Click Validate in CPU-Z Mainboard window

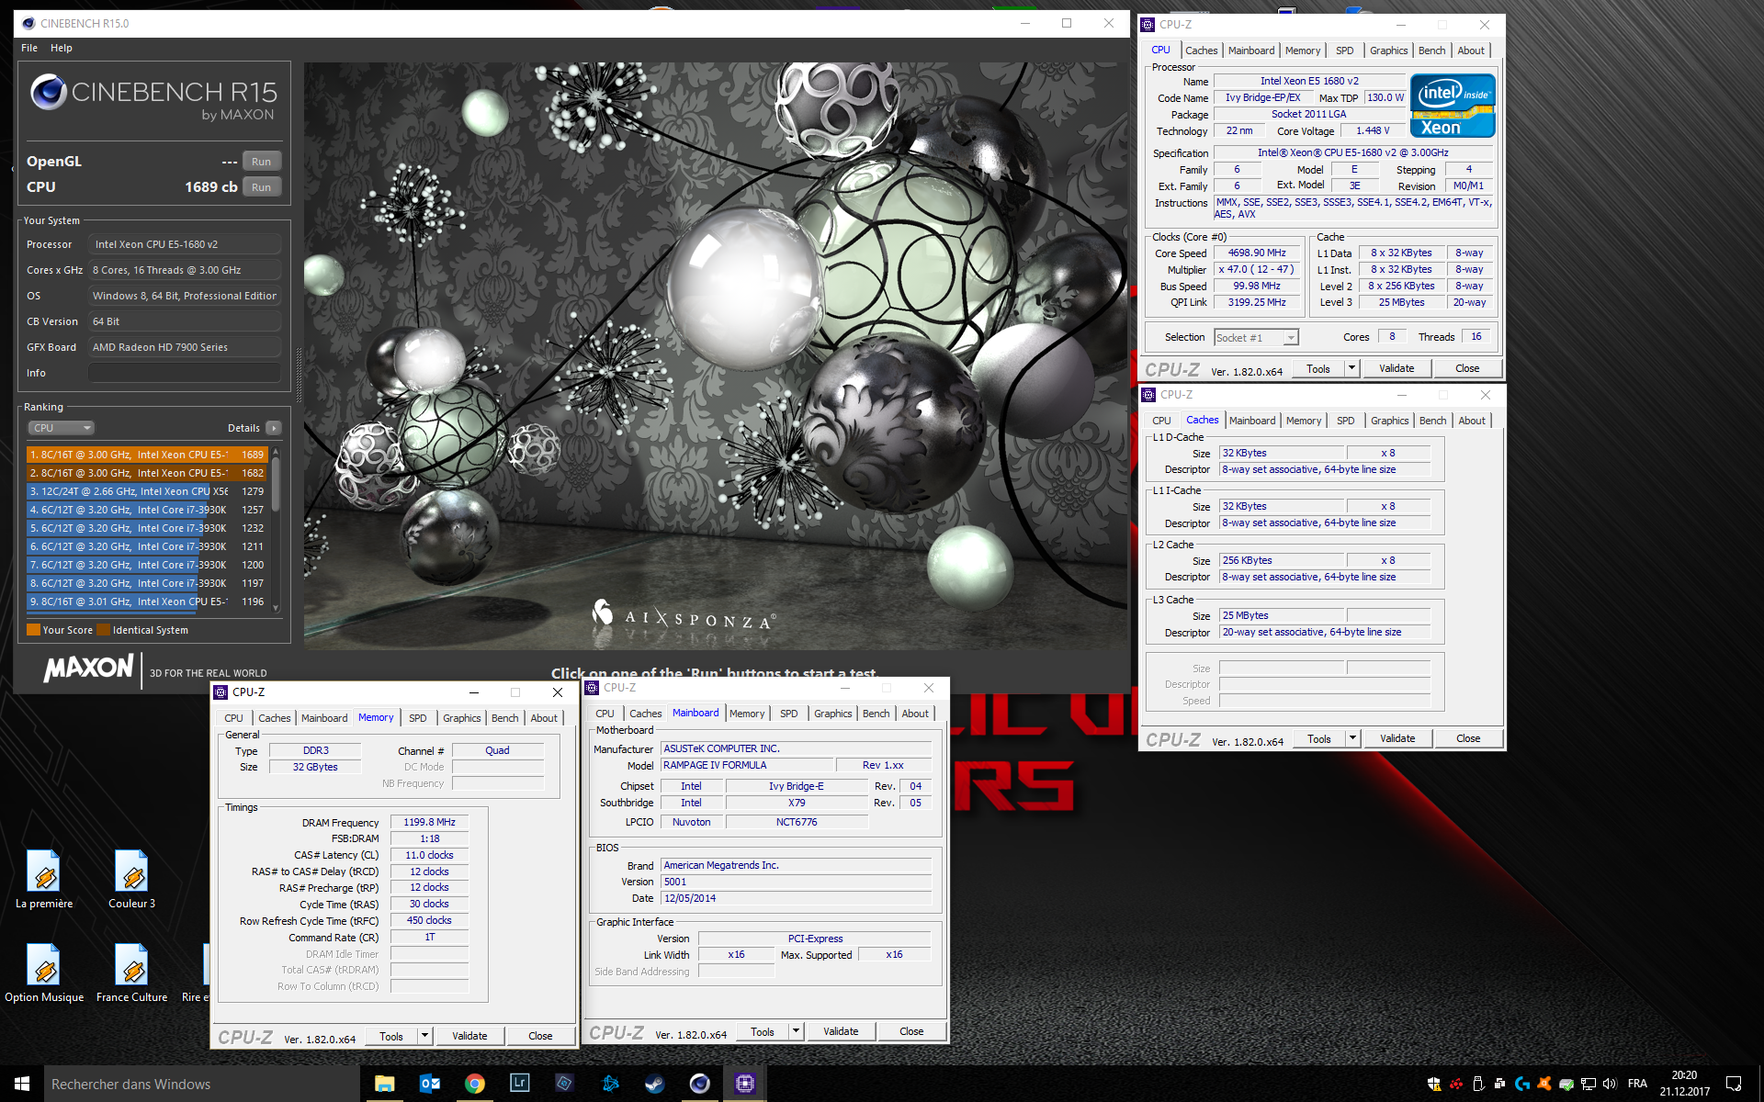[x=841, y=1031]
